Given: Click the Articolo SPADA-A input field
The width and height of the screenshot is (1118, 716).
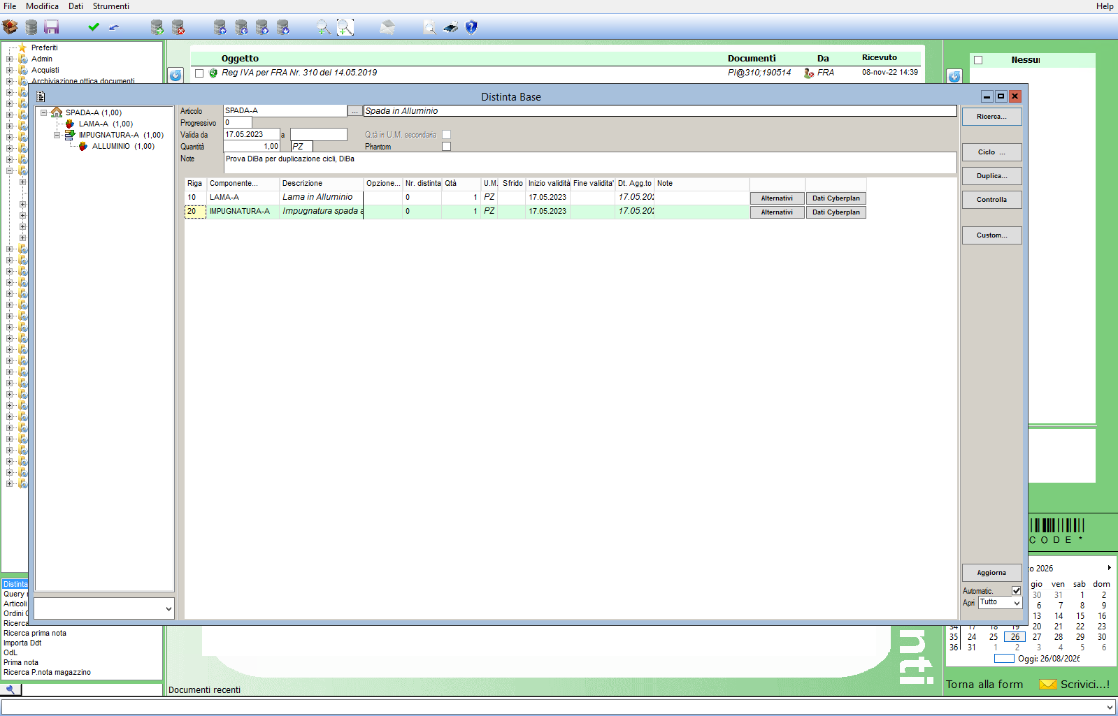Looking at the screenshot, I should [x=285, y=110].
